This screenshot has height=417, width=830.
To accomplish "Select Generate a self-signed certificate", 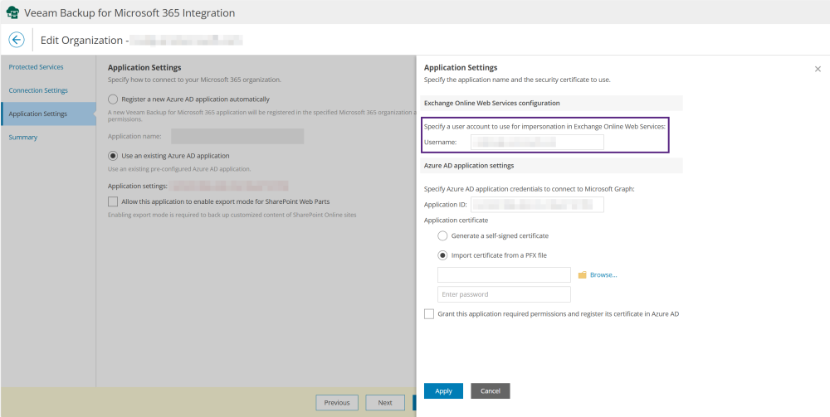I will (x=442, y=235).
